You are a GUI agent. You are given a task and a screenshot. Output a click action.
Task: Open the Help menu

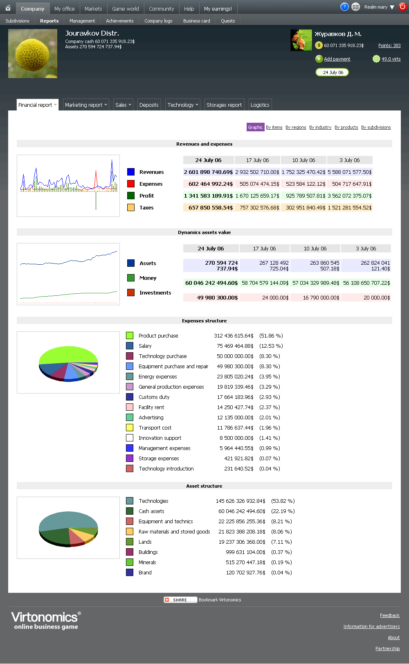[x=189, y=9]
